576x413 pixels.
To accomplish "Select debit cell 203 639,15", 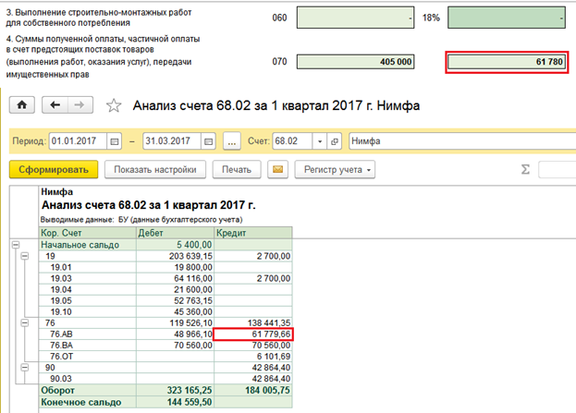I will (175, 256).
